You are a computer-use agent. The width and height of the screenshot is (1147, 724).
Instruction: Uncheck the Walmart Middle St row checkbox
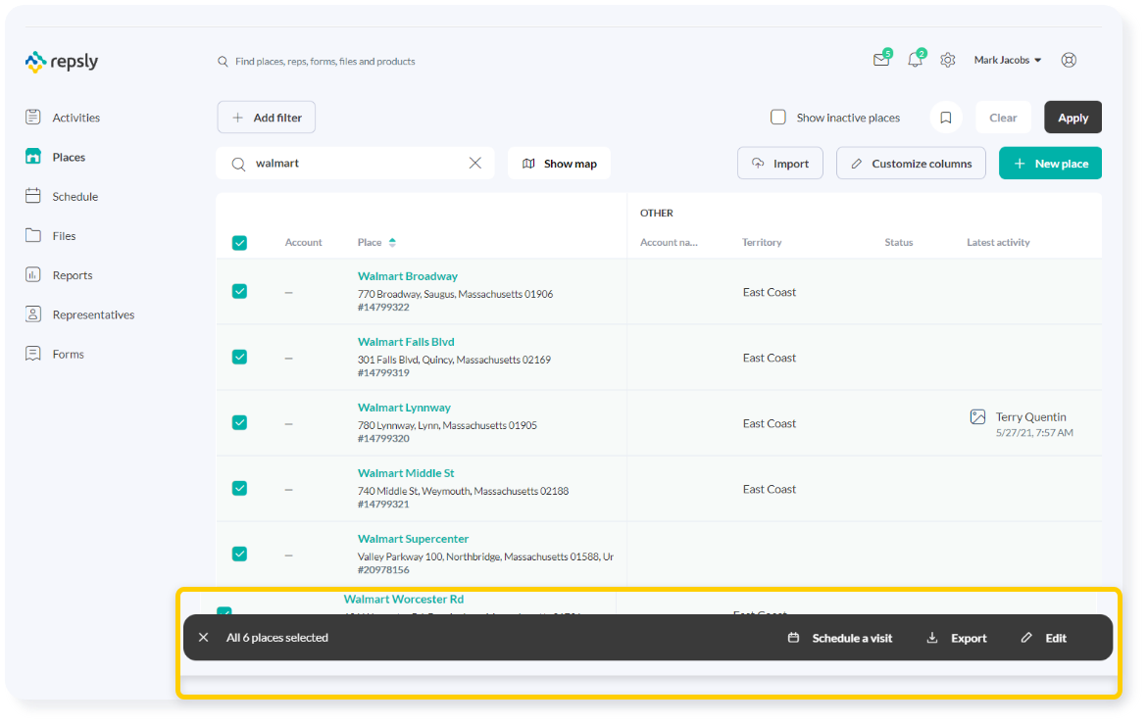[x=239, y=488]
